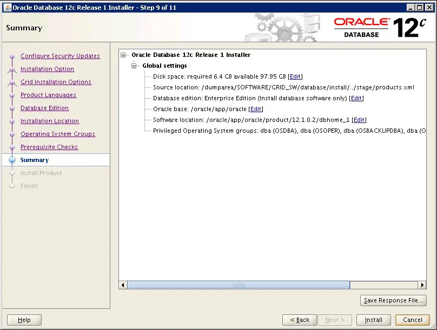Go to the Database Edition step
The width and height of the screenshot is (437, 330).
point(44,108)
